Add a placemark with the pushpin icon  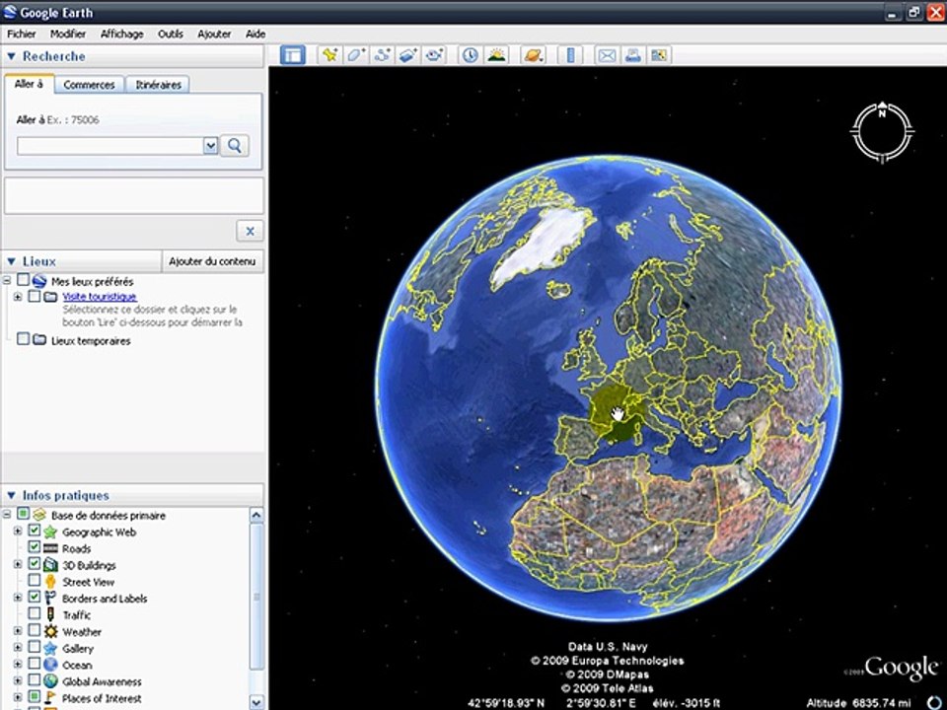[x=329, y=55]
